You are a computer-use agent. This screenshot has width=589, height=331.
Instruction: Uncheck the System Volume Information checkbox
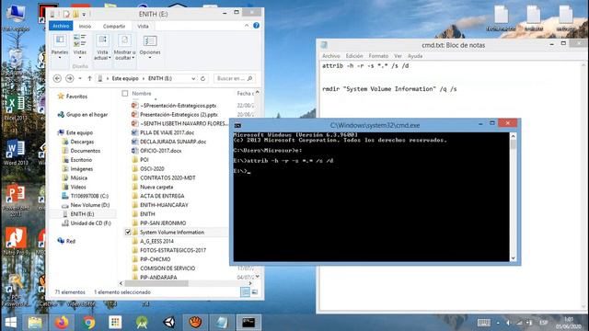tap(128, 233)
